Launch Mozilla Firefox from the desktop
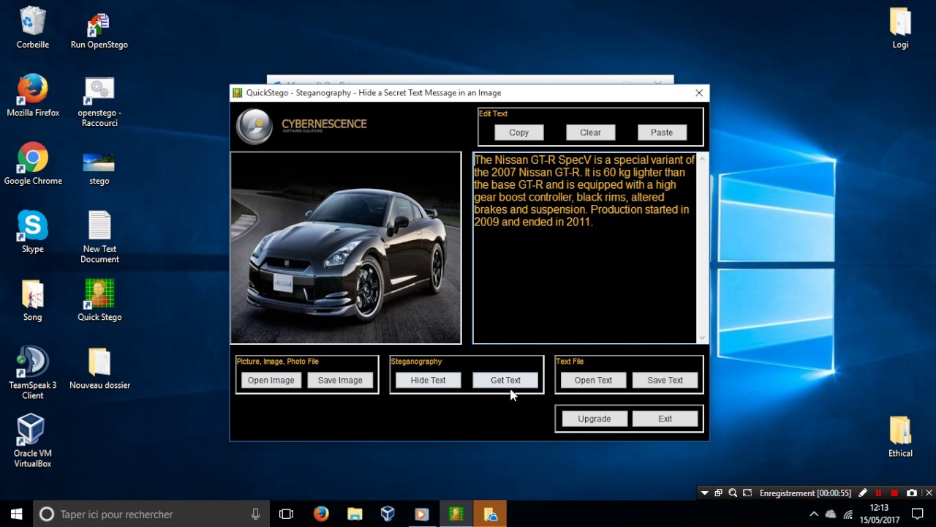The height and width of the screenshot is (527, 936). pyautogui.click(x=33, y=96)
